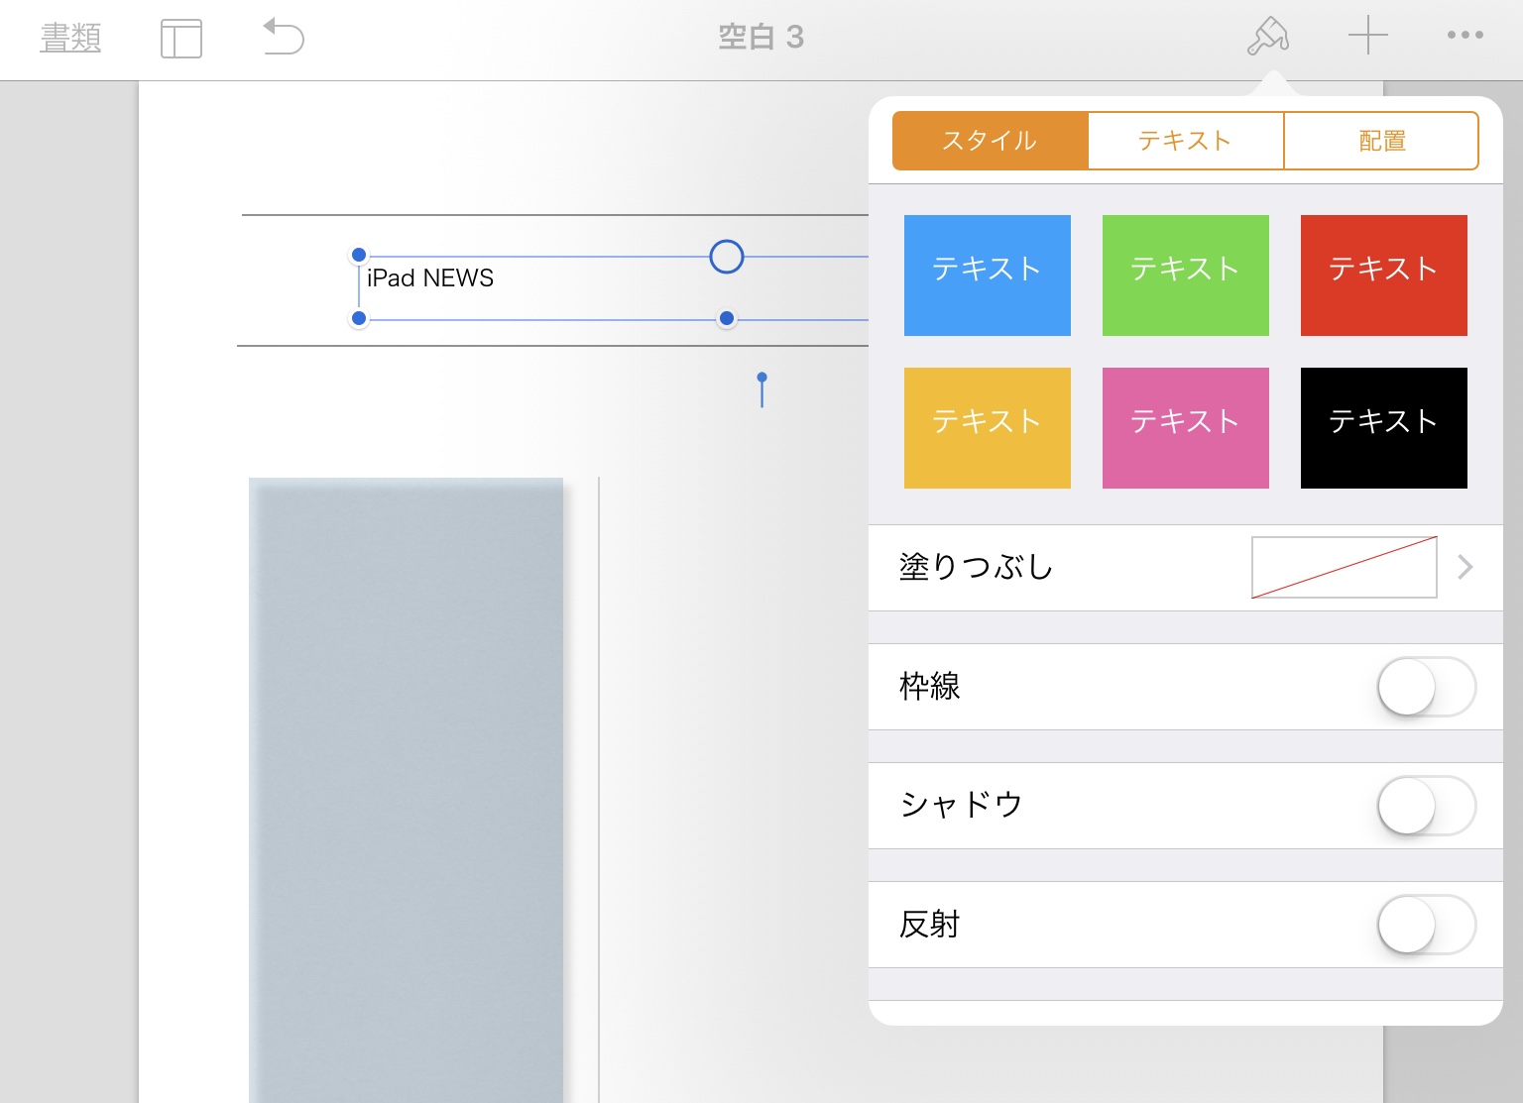
Task: Tap the iPad NEWS text box
Action: pos(430,278)
